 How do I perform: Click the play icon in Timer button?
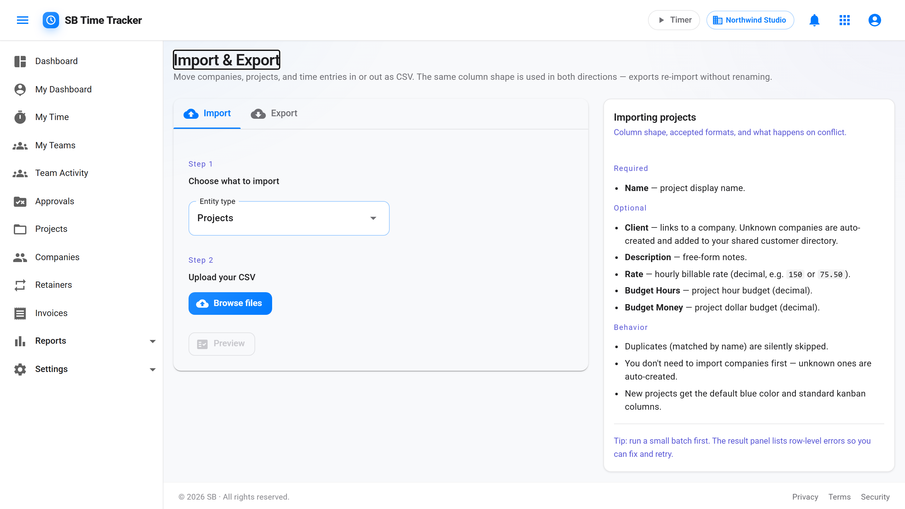click(x=661, y=20)
